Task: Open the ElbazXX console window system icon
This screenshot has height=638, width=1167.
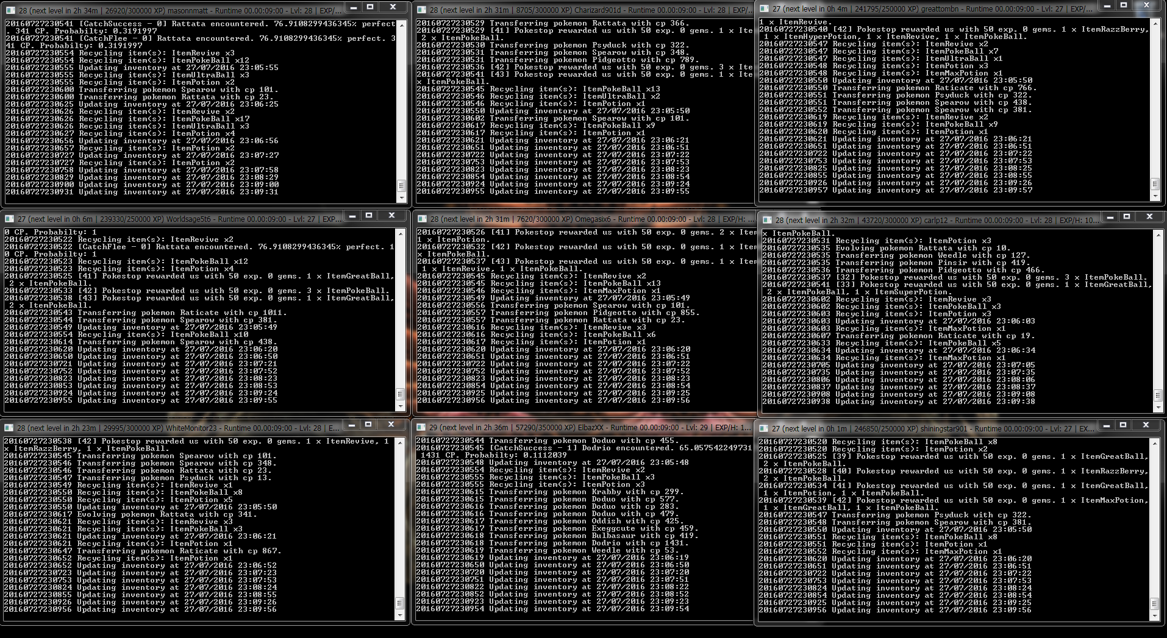Action: (x=421, y=427)
